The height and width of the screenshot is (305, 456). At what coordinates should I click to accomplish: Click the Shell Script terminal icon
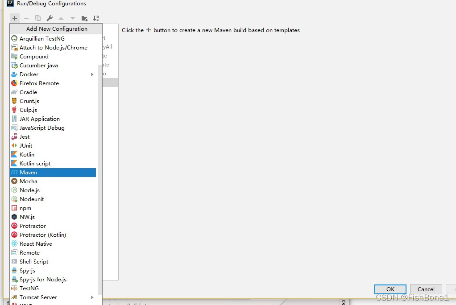point(14,262)
